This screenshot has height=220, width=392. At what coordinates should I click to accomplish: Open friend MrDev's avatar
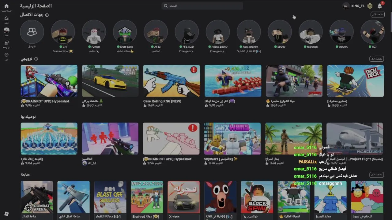click(x=280, y=32)
